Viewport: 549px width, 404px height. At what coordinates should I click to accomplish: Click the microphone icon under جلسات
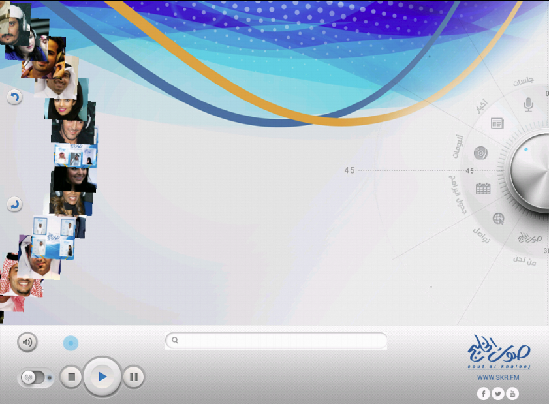click(x=528, y=104)
